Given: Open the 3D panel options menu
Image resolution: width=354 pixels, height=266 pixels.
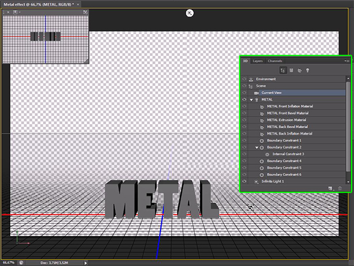Looking at the screenshot, I should point(348,61).
